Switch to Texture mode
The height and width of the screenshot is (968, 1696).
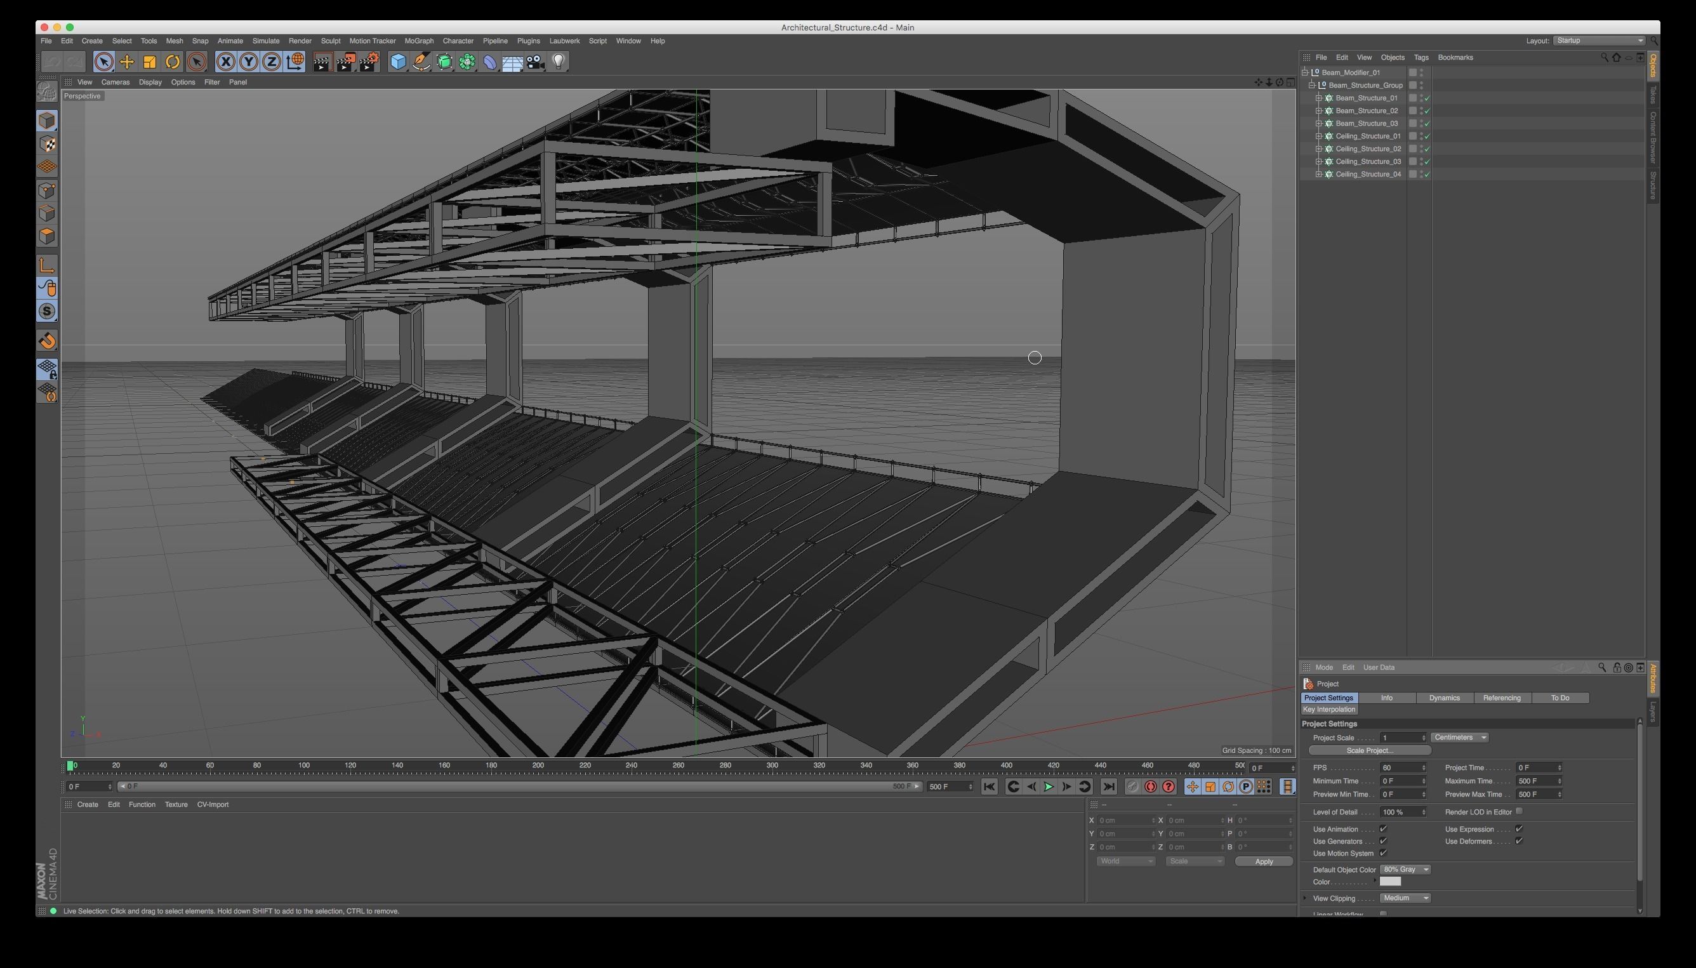[46, 143]
